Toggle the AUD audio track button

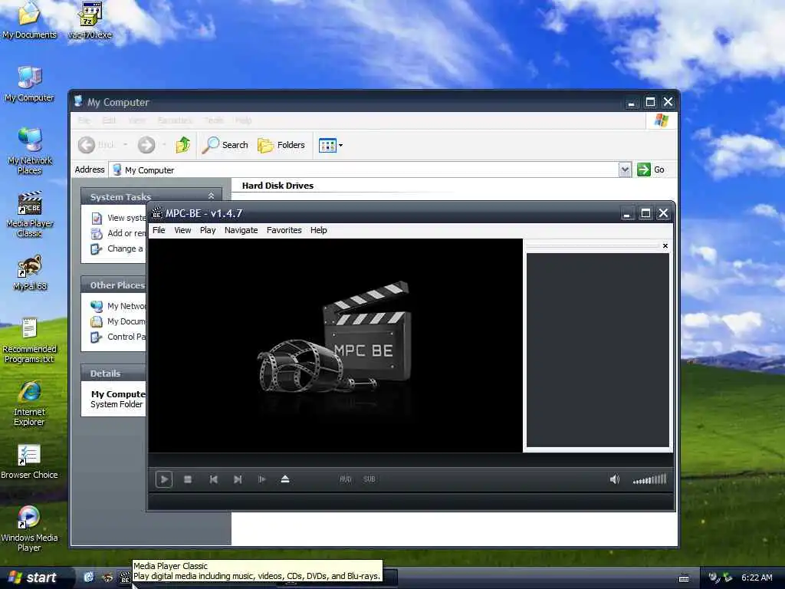tap(346, 479)
